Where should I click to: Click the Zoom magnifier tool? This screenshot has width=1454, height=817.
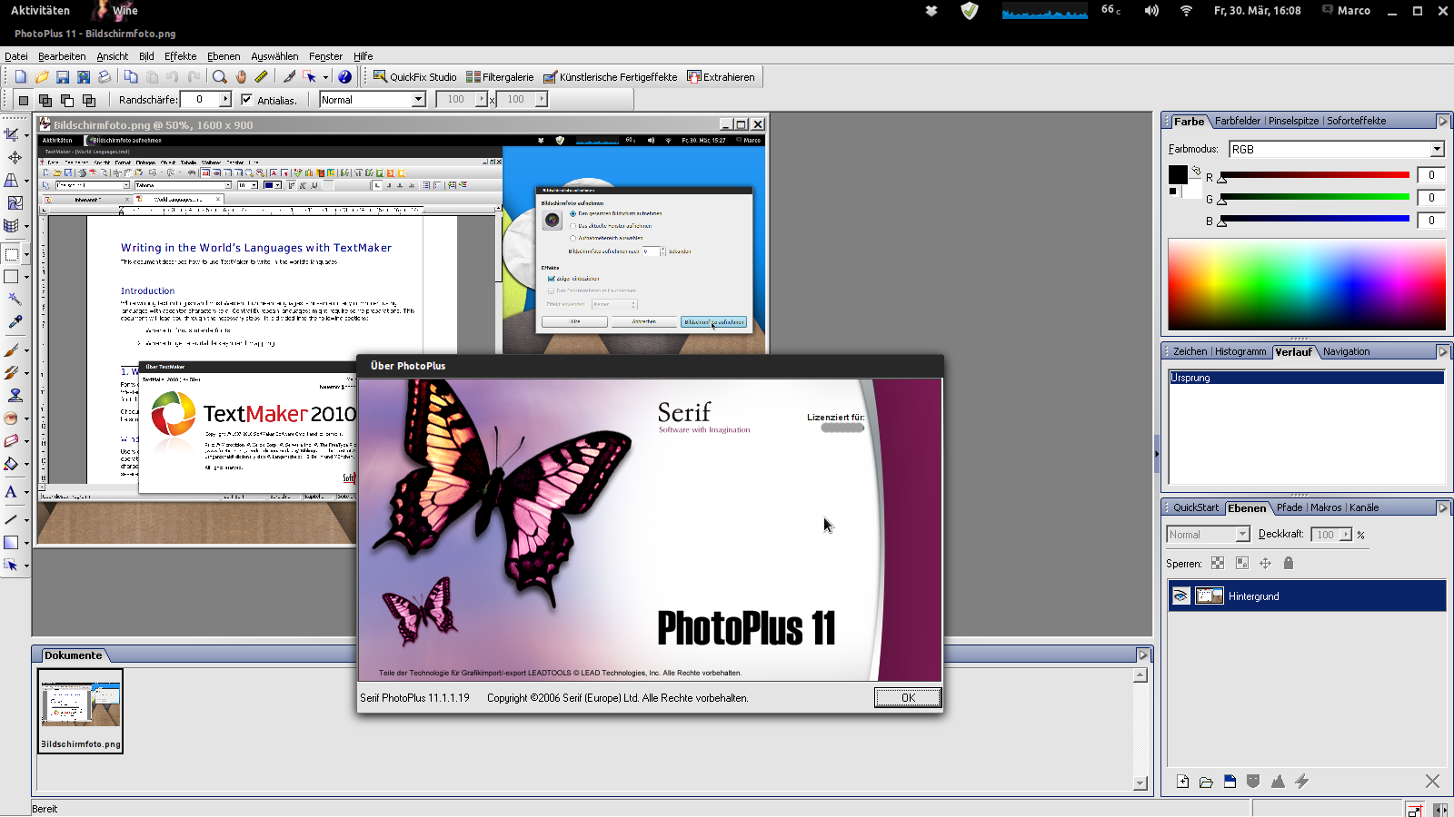219,77
